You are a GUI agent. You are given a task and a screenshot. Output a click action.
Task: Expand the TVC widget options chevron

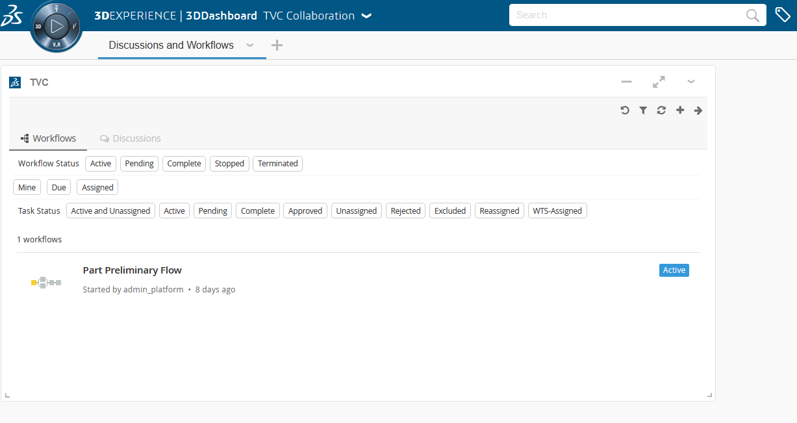click(x=691, y=82)
